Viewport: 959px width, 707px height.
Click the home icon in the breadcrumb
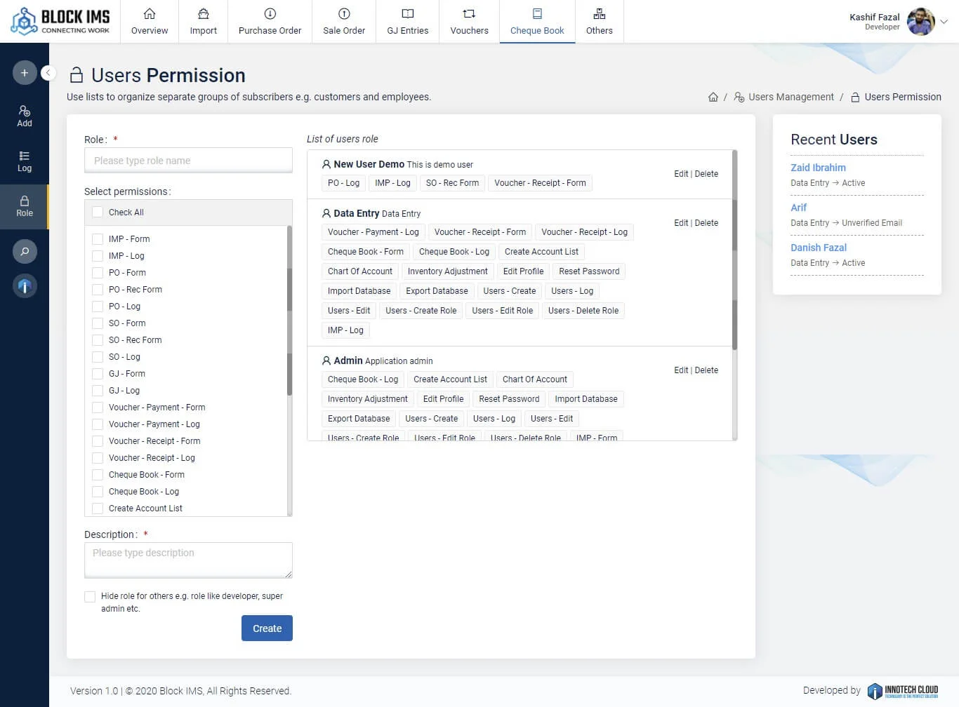coord(713,97)
